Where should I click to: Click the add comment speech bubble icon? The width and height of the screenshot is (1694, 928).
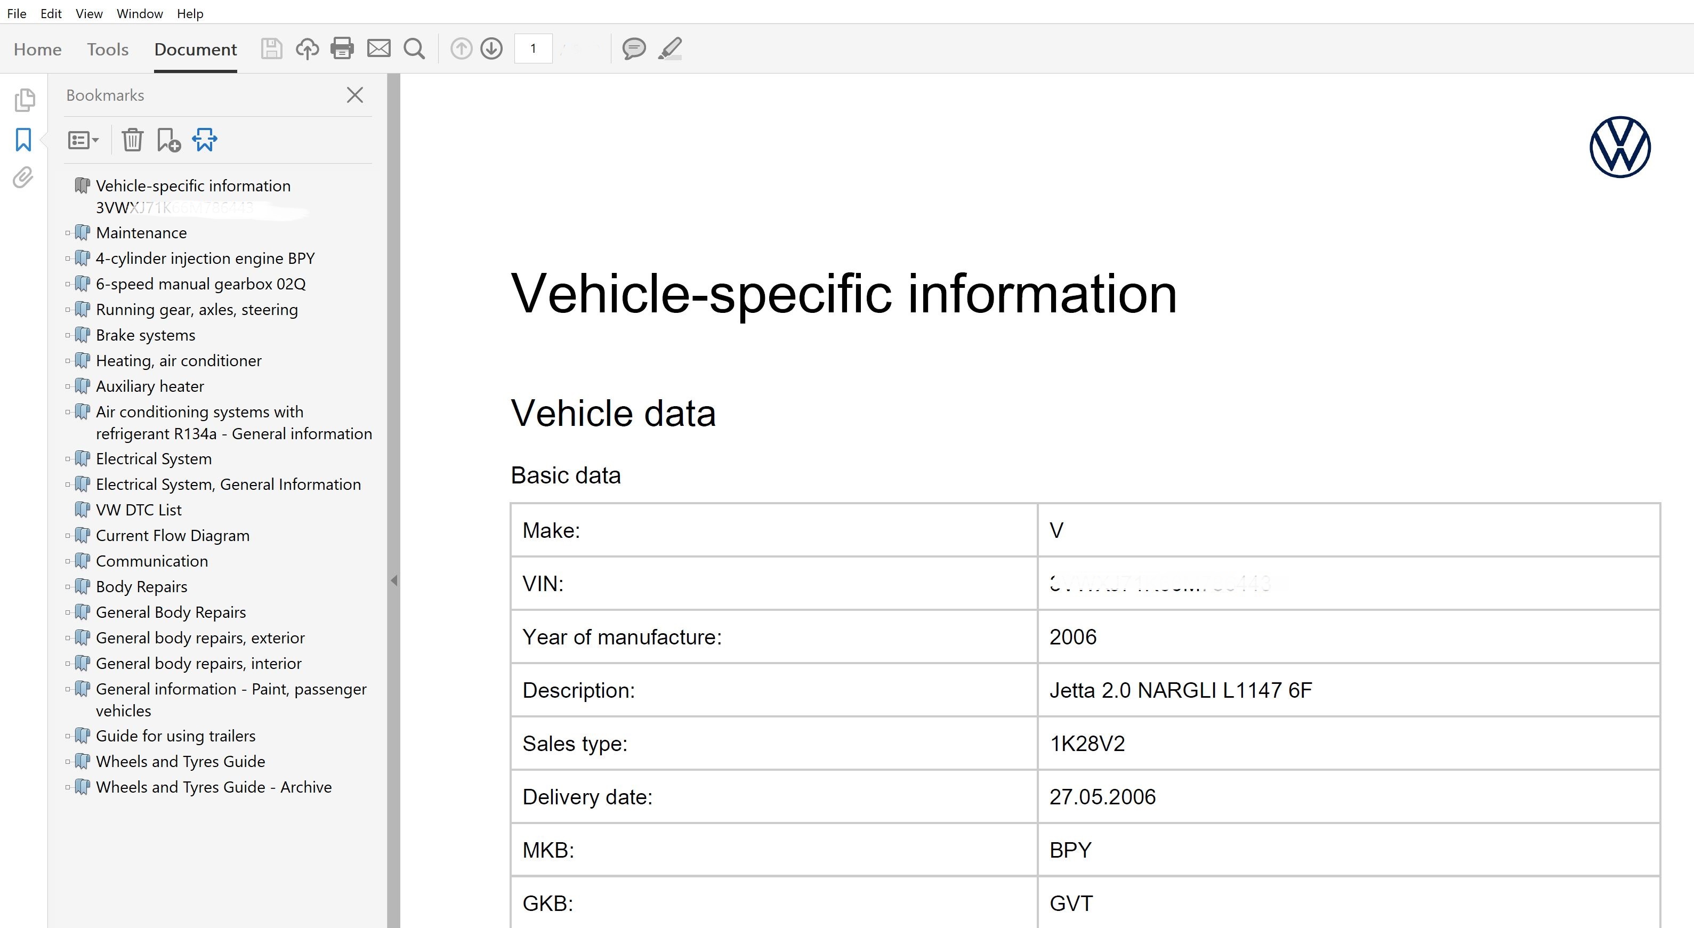pyautogui.click(x=633, y=49)
